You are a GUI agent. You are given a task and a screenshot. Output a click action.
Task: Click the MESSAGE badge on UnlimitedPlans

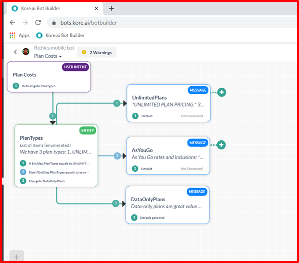pyautogui.click(x=198, y=90)
